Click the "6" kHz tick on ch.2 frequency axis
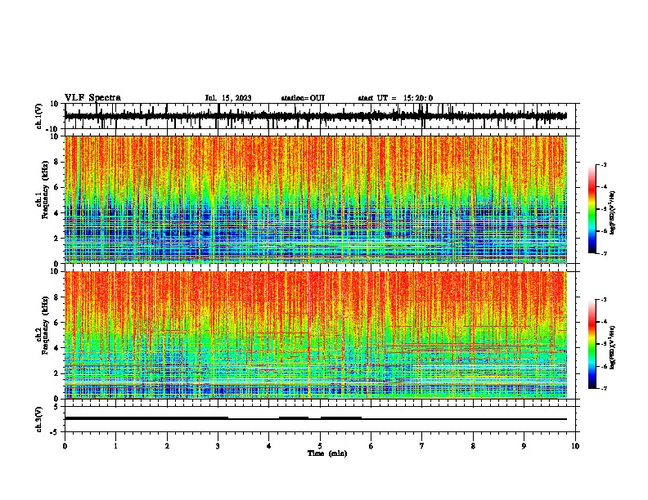 [57, 323]
